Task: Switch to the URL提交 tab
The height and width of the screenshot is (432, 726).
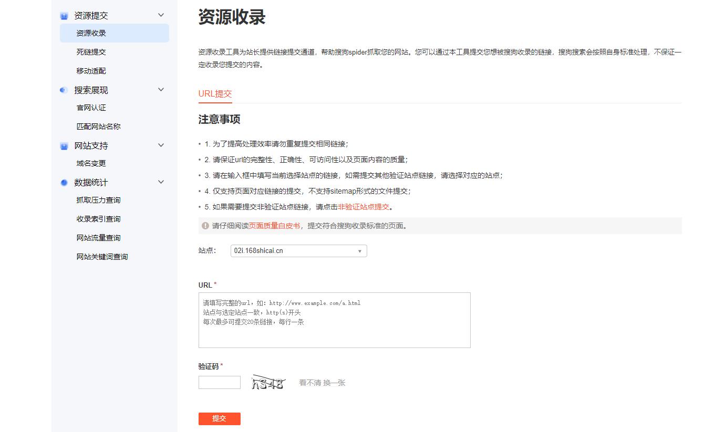Action: pos(215,94)
